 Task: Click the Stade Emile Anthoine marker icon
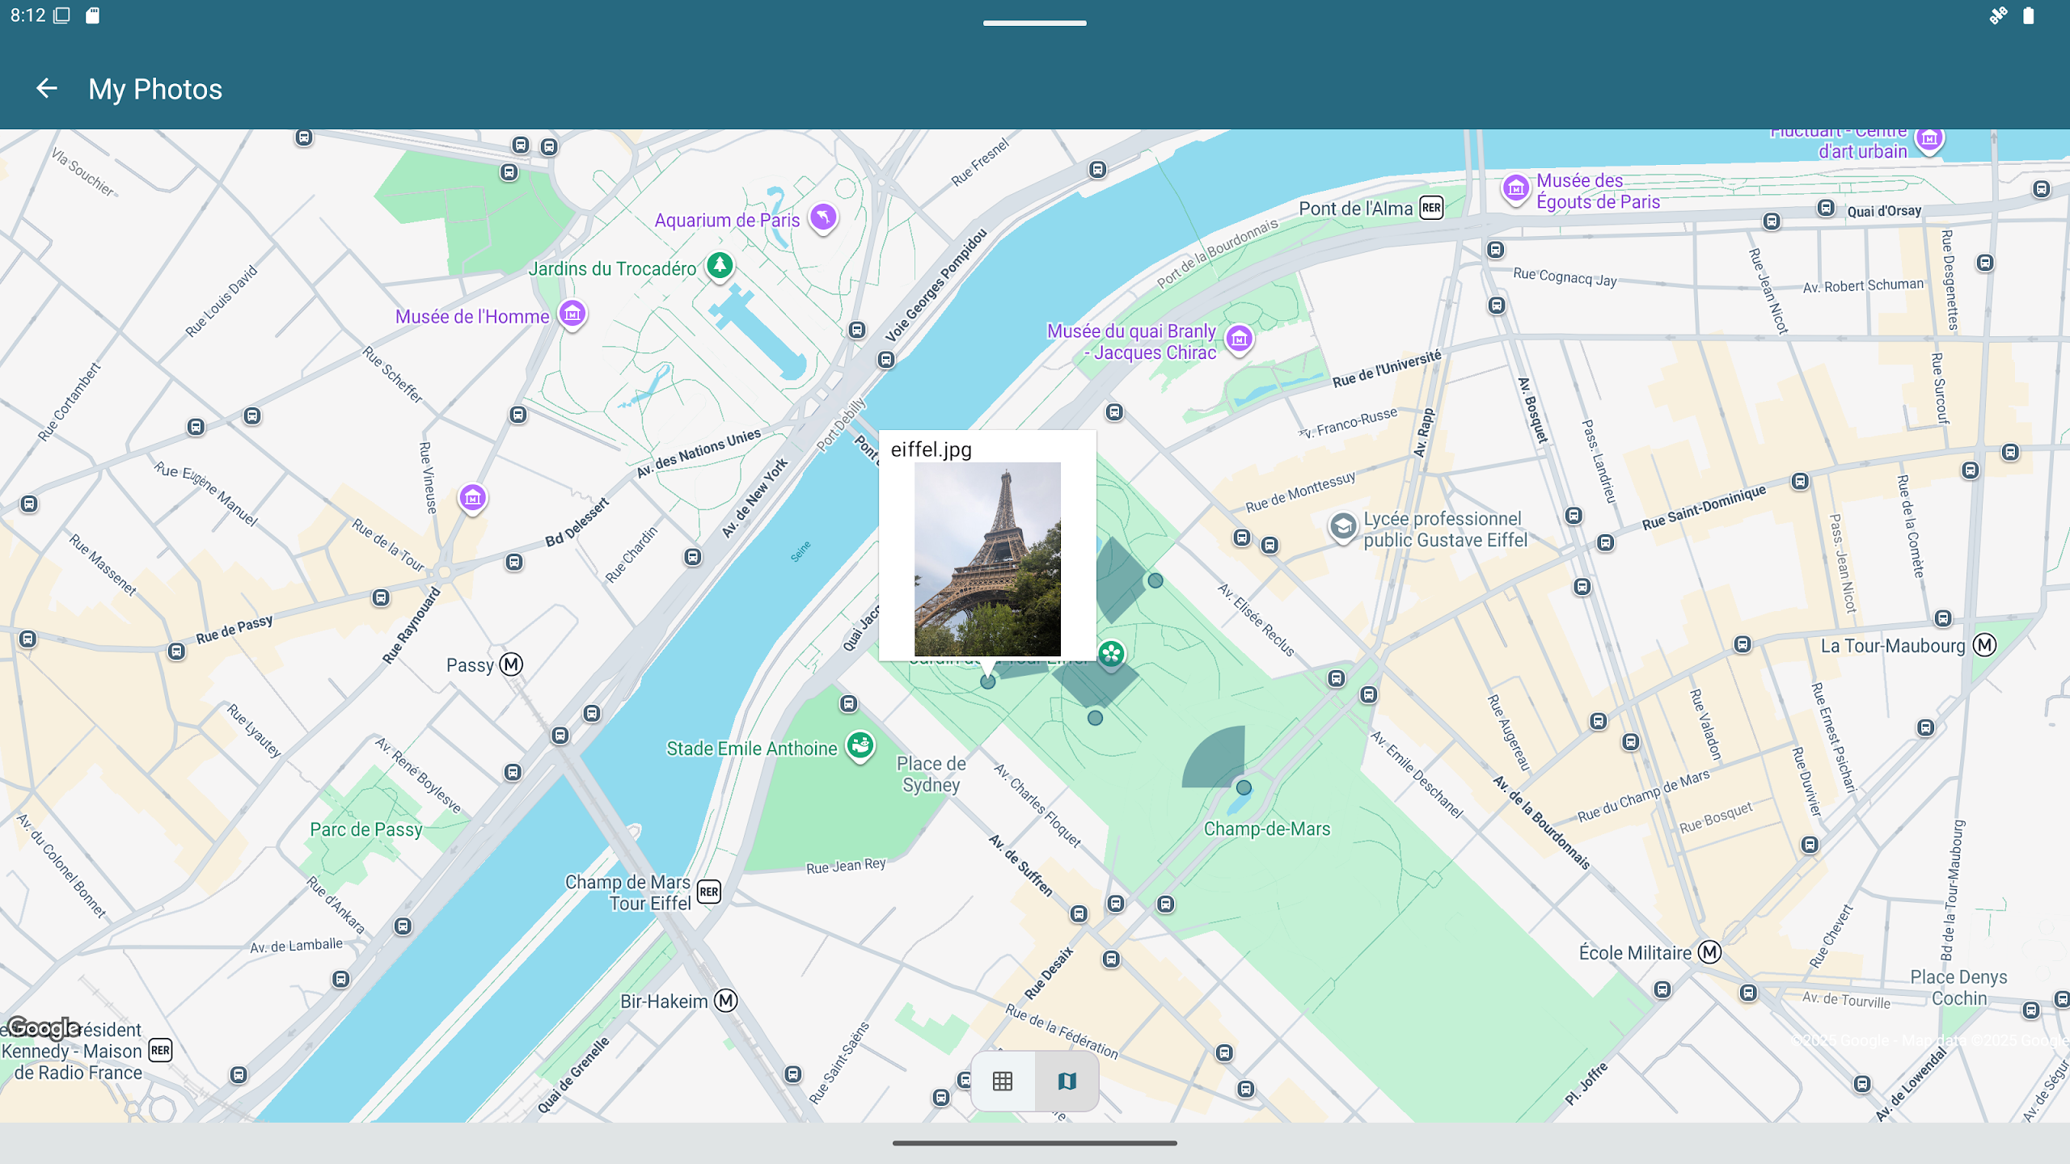point(860,745)
